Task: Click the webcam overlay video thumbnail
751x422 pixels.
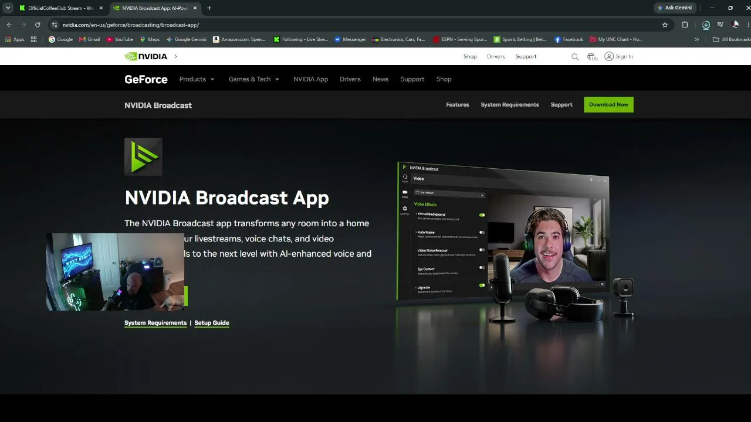Action: (x=116, y=272)
